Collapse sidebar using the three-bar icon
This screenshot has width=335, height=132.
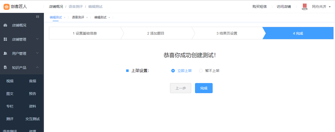pyautogui.click(x=38, y=17)
